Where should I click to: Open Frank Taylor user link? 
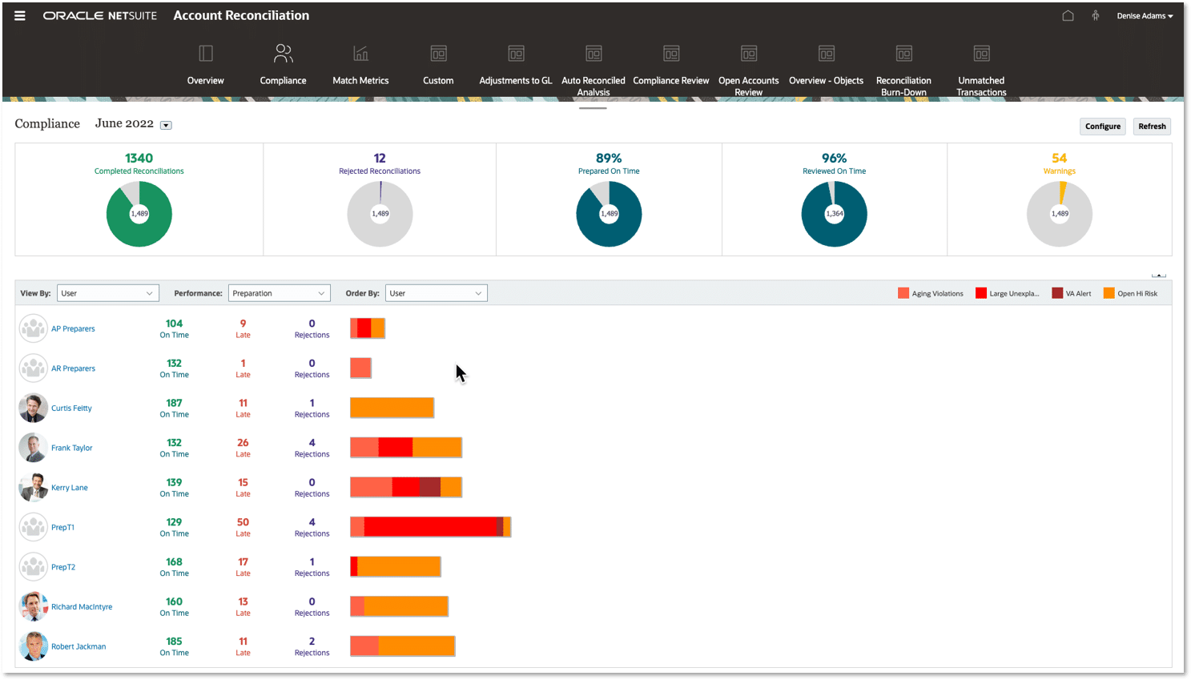pyautogui.click(x=72, y=448)
